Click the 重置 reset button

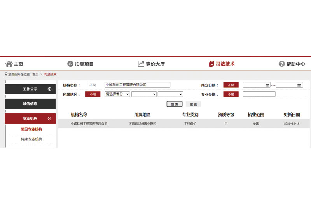coord(193,104)
